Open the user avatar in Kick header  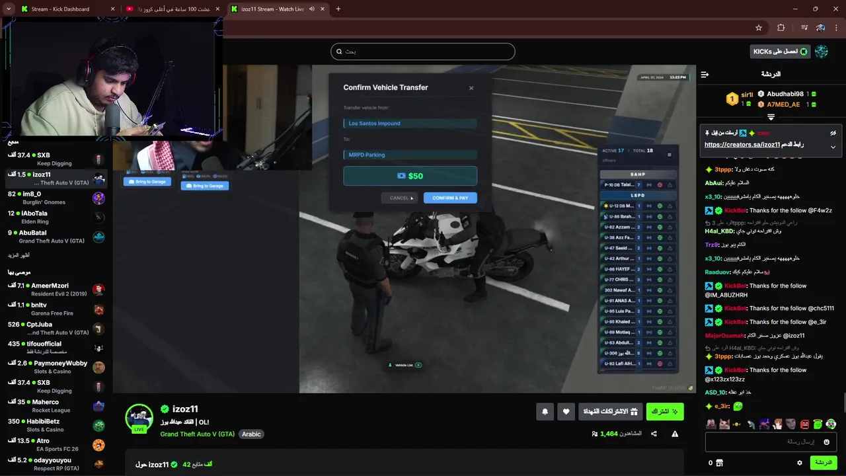(822, 52)
